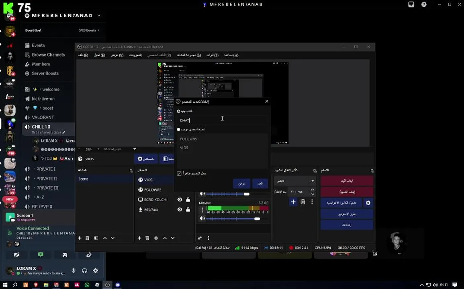The height and width of the screenshot is (289, 464).
Task: Click the red stop streaming button
Action: (x=347, y=181)
